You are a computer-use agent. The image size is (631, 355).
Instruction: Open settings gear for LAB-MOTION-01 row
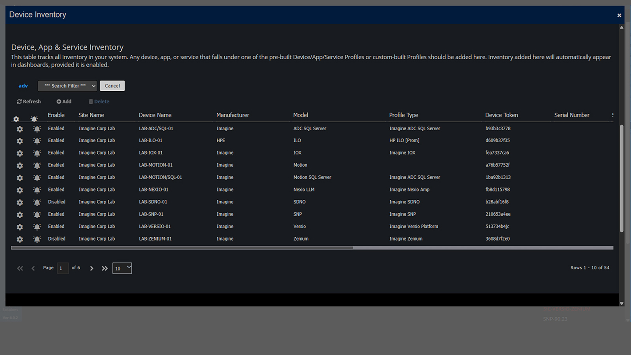pyautogui.click(x=20, y=166)
